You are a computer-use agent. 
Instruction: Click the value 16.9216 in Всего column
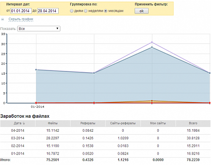(193, 154)
